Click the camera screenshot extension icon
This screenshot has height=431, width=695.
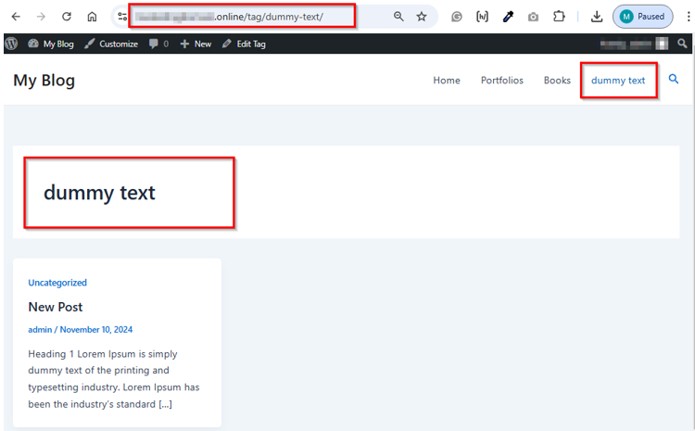533,17
